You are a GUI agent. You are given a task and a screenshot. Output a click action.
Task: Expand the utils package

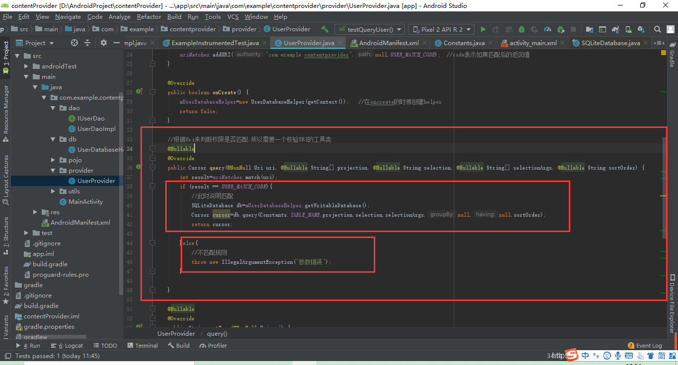54,191
